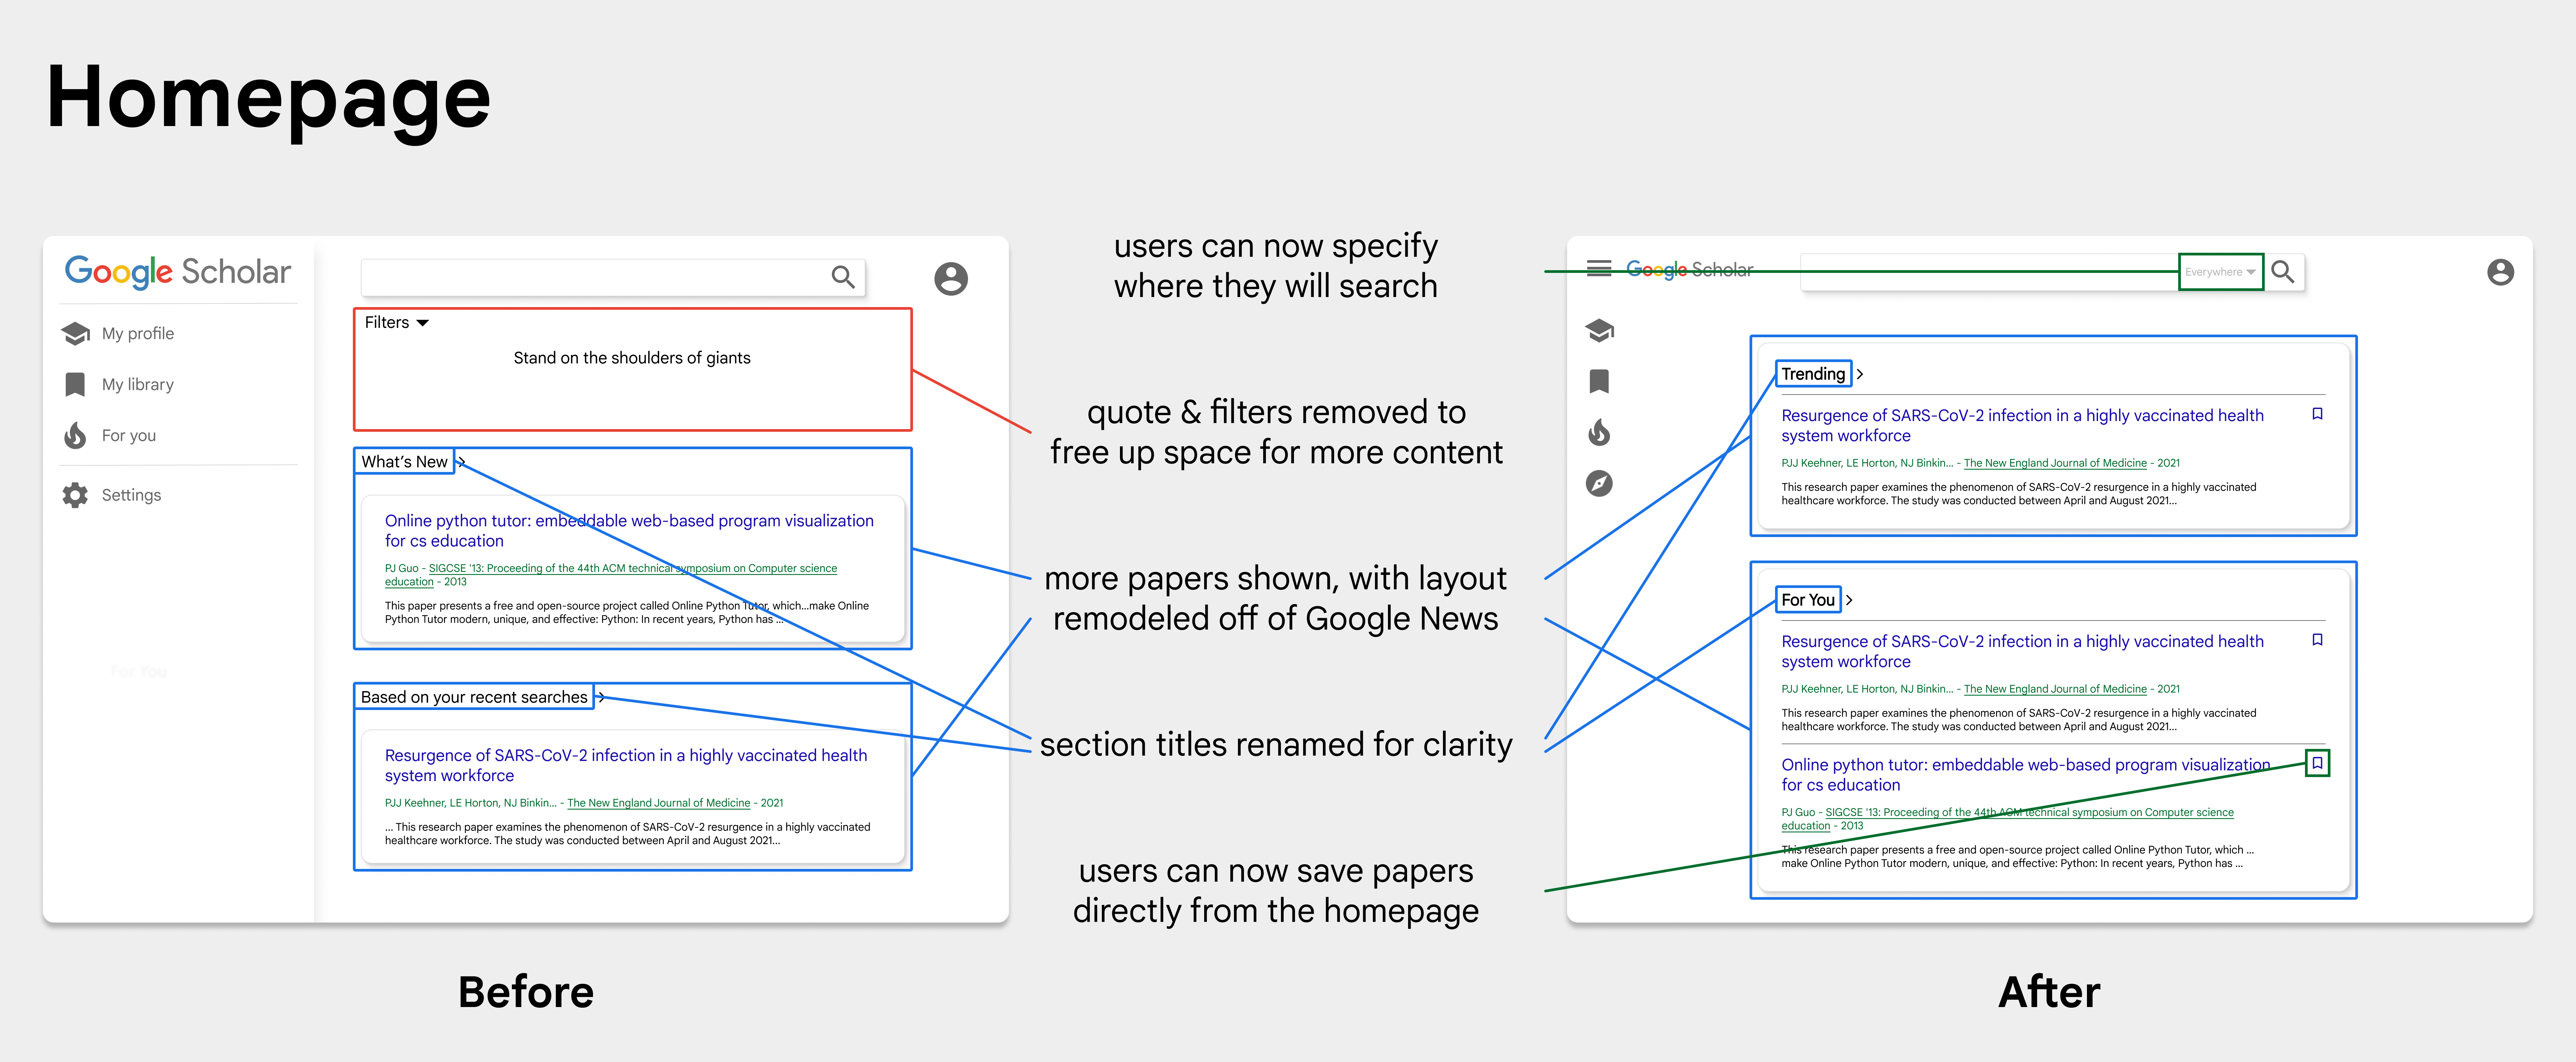This screenshot has height=1062, width=2576.
Task: Open the SIGCSE '13 proceedings link in What's New
Action: click(x=611, y=575)
